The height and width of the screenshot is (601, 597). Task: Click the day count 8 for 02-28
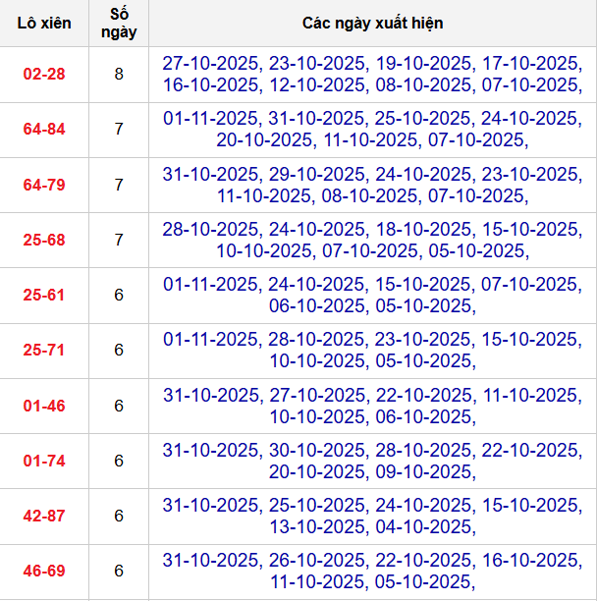tap(119, 74)
